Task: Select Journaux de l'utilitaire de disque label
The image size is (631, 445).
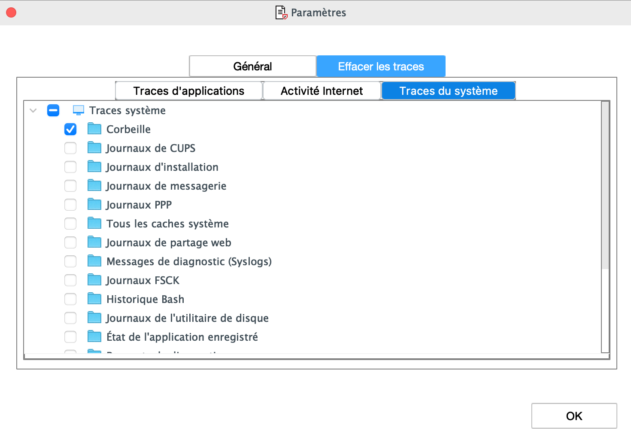Action: coord(188,318)
